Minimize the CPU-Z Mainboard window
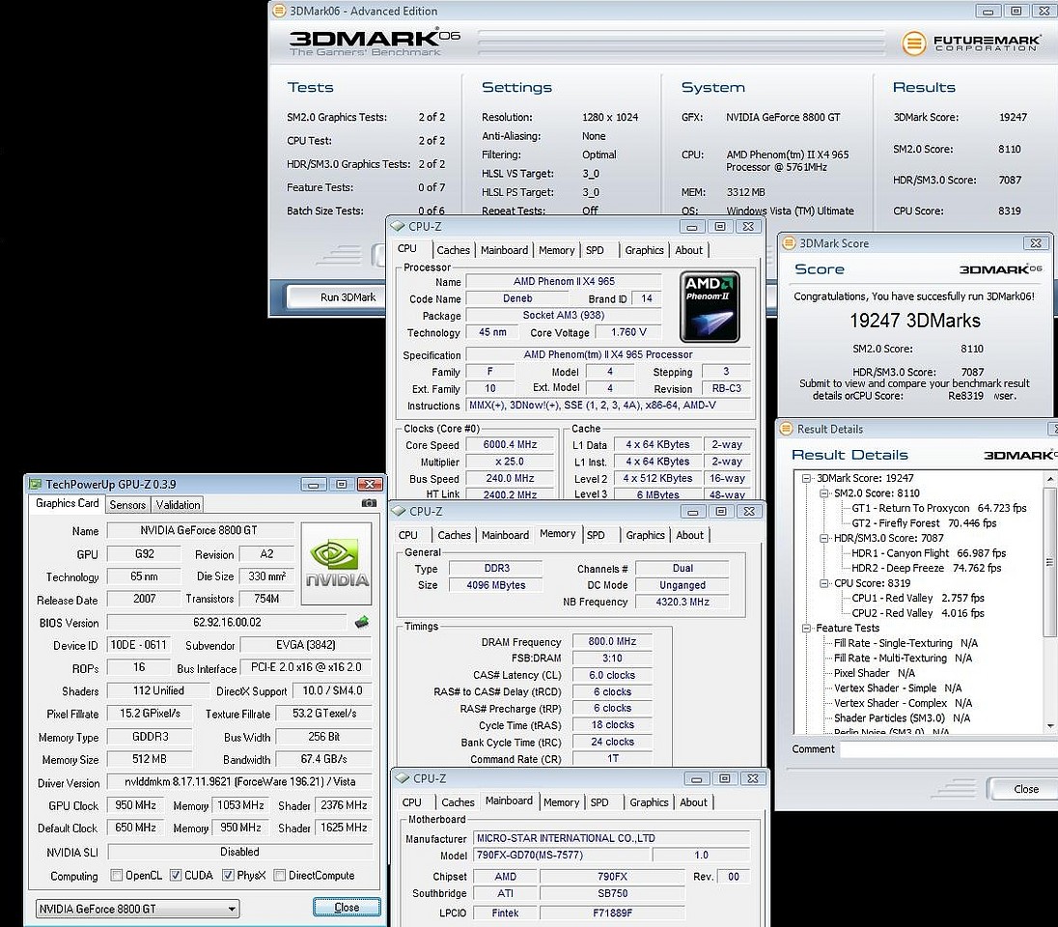 [696, 778]
